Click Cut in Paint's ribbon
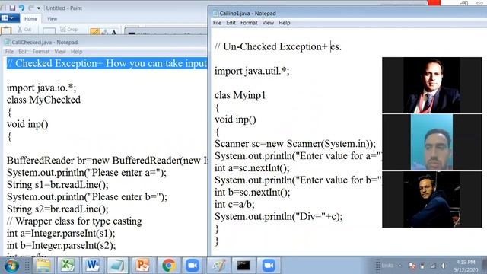Viewport: 487px width, 274px height. 24,29
